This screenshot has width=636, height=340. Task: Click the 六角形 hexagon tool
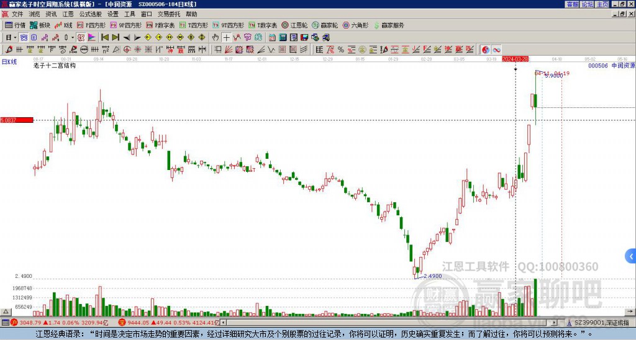click(357, 25)
